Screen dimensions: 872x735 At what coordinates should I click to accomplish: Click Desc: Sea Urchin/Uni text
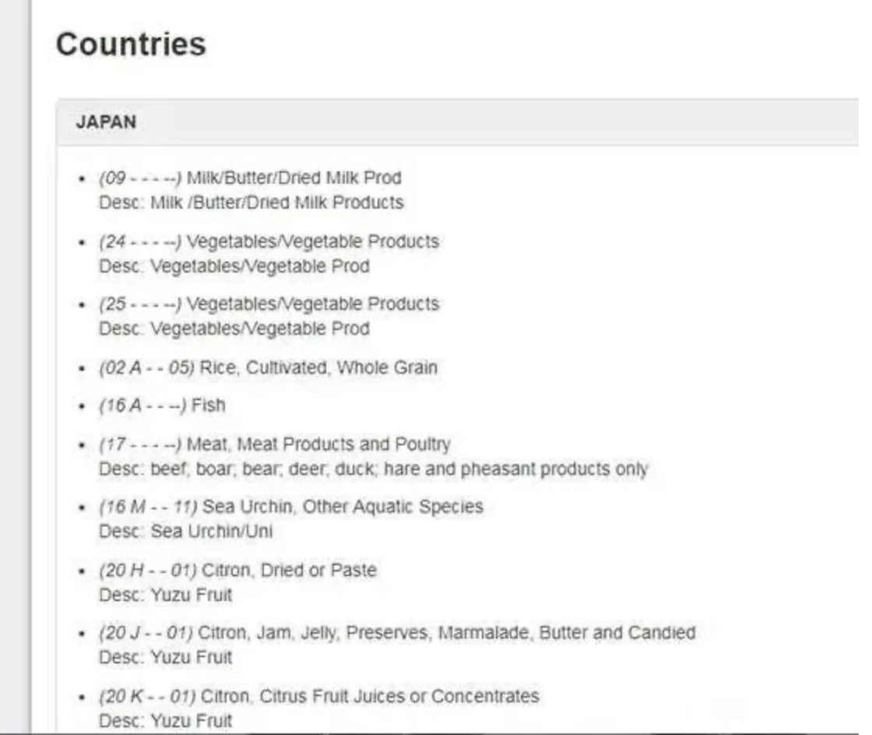click(x=186, y=532)
